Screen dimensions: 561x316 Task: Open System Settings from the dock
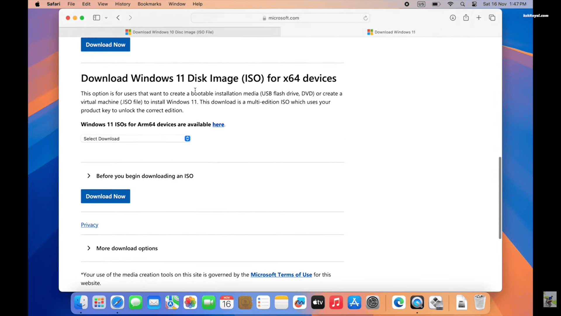pos(373,303)
